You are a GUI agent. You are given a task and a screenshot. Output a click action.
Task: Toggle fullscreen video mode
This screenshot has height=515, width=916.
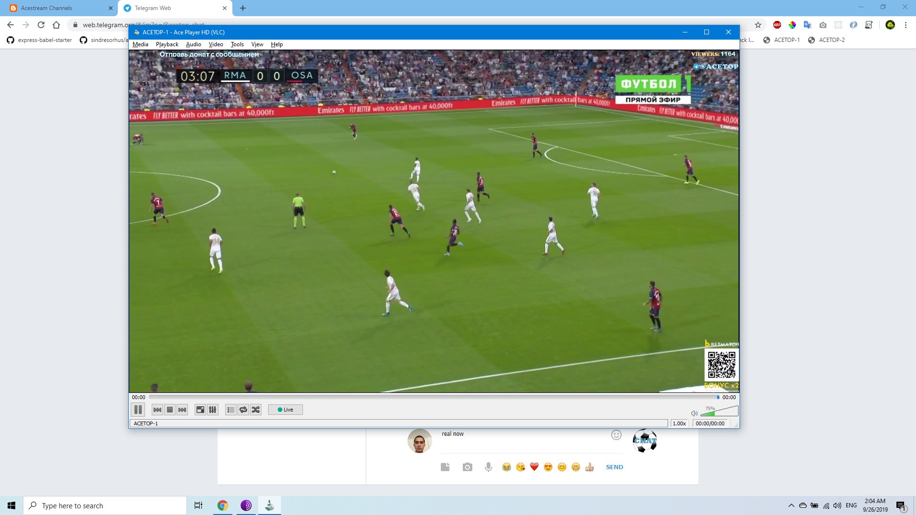[x=200, y=410]
